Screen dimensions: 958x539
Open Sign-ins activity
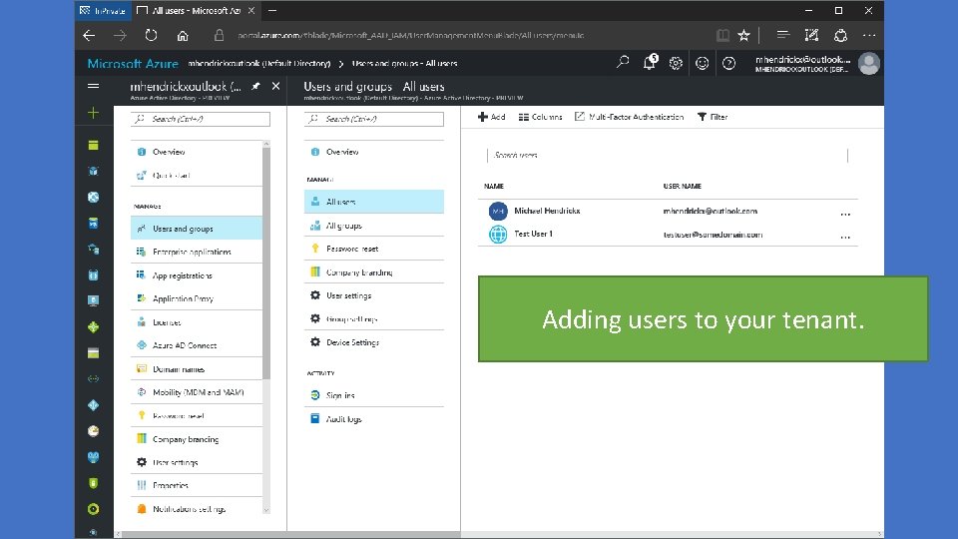point(374,395)
